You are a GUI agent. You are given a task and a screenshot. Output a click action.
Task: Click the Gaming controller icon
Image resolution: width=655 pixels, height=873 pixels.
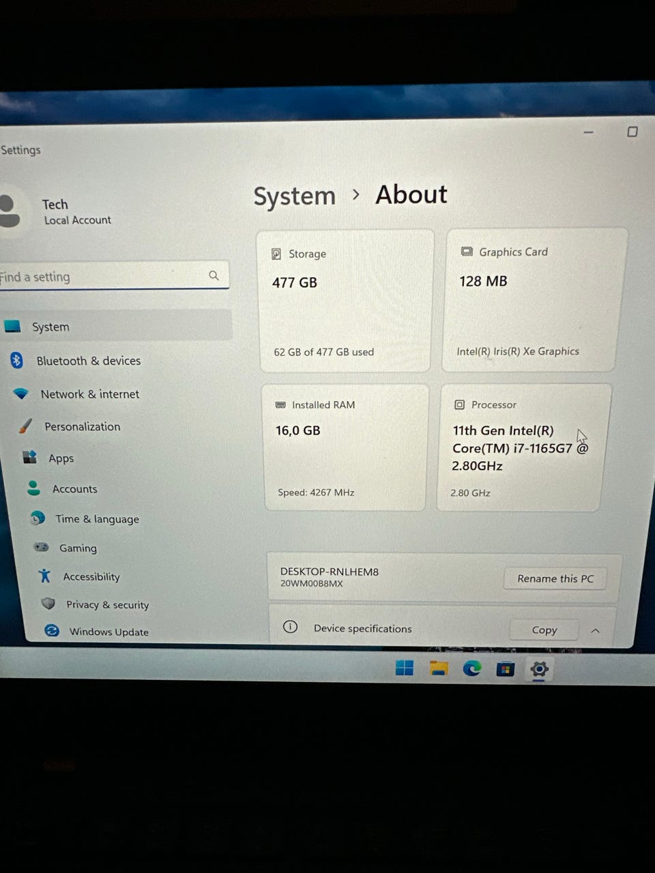[x=42, y=547]
